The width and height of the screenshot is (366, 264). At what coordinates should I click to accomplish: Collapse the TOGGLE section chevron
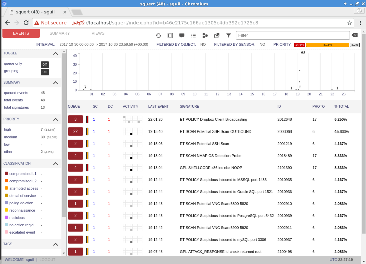pyautogui.click(x=56, y=54)
